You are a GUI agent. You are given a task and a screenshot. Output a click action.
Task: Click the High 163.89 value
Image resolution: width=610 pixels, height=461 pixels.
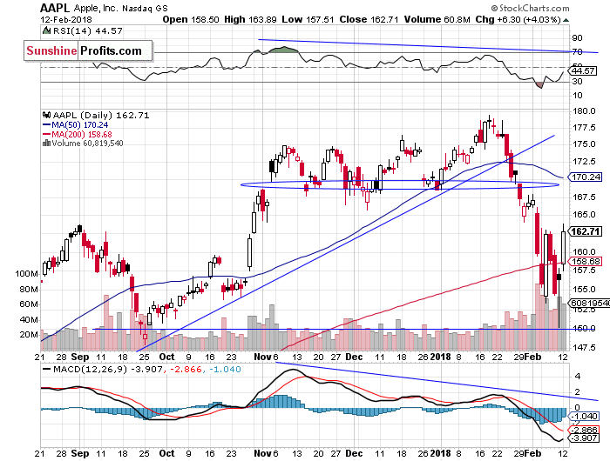pos(250,19)
